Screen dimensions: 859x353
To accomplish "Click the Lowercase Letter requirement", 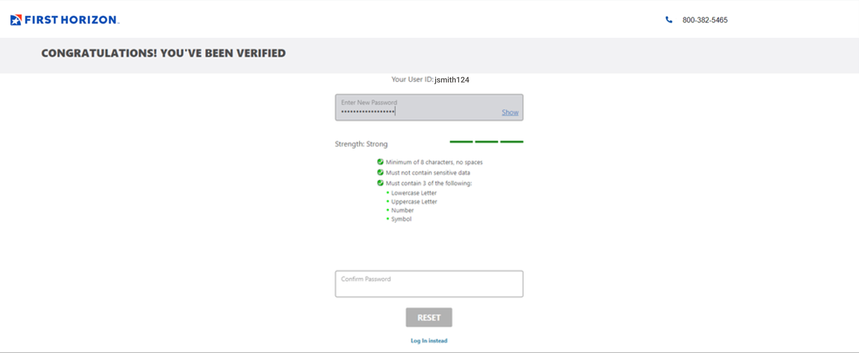I will pyautogui.click(x=414, y=193).
